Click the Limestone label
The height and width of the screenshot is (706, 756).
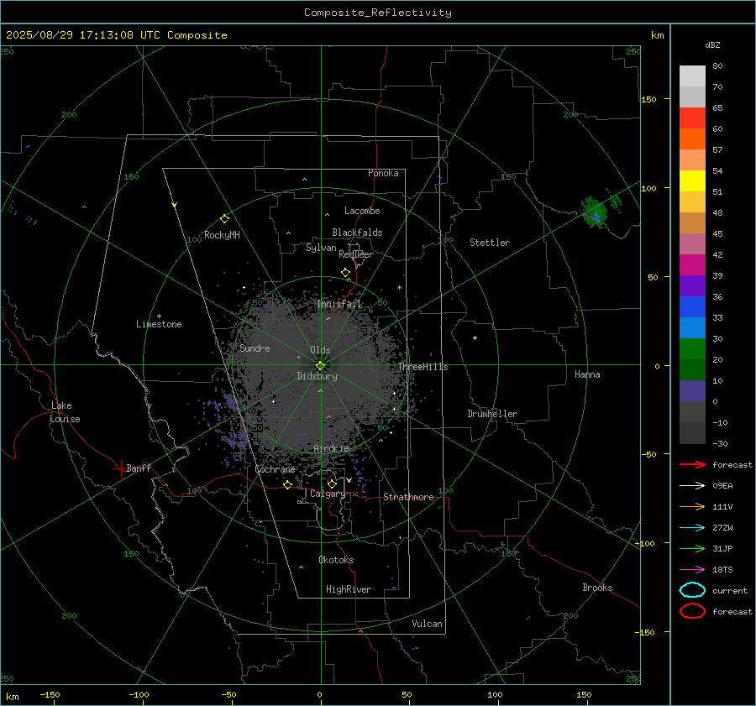159,324
